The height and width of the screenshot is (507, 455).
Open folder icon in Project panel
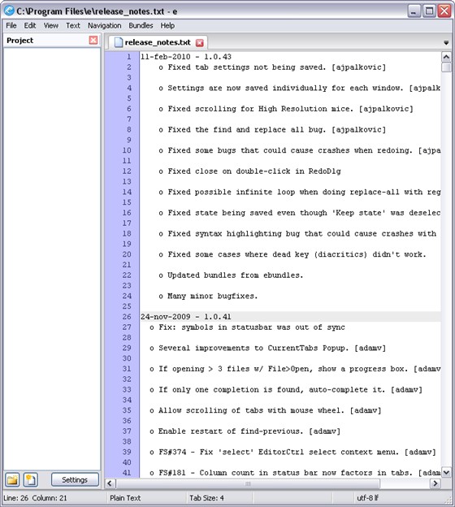click(x=12, y=479)
